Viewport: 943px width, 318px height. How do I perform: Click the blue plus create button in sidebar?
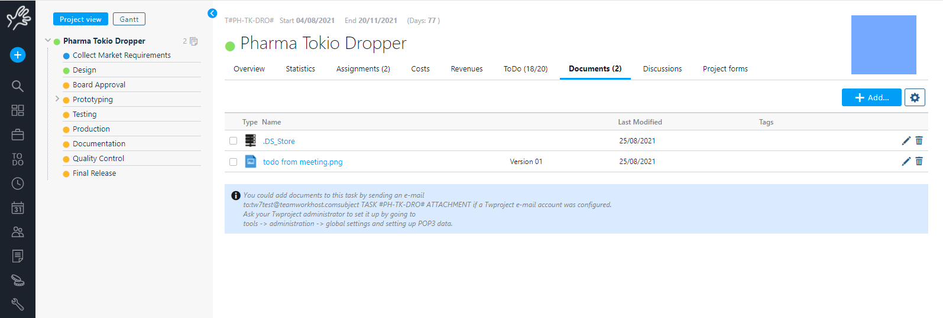(x=18, y=55)
